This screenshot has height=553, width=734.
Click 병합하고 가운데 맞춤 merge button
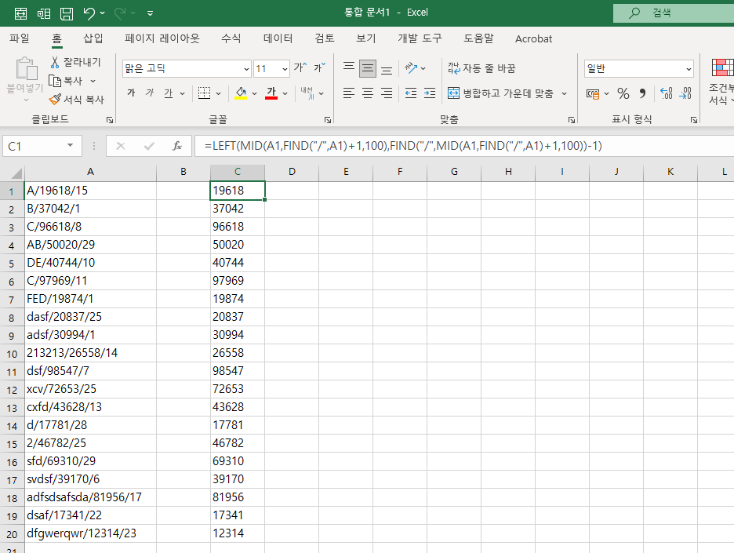coord(501,93)
